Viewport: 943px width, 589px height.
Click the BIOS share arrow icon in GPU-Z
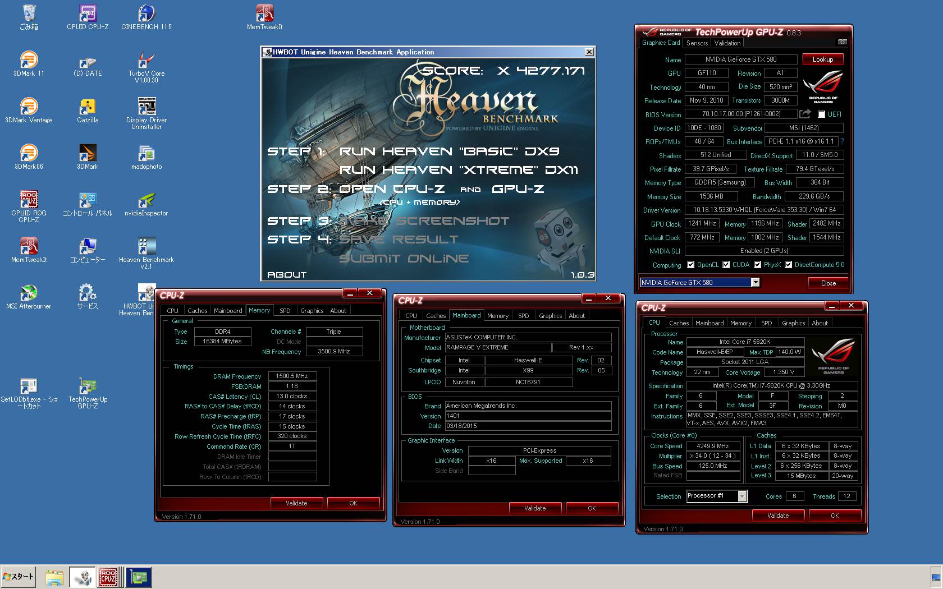[x=805, y=114]
